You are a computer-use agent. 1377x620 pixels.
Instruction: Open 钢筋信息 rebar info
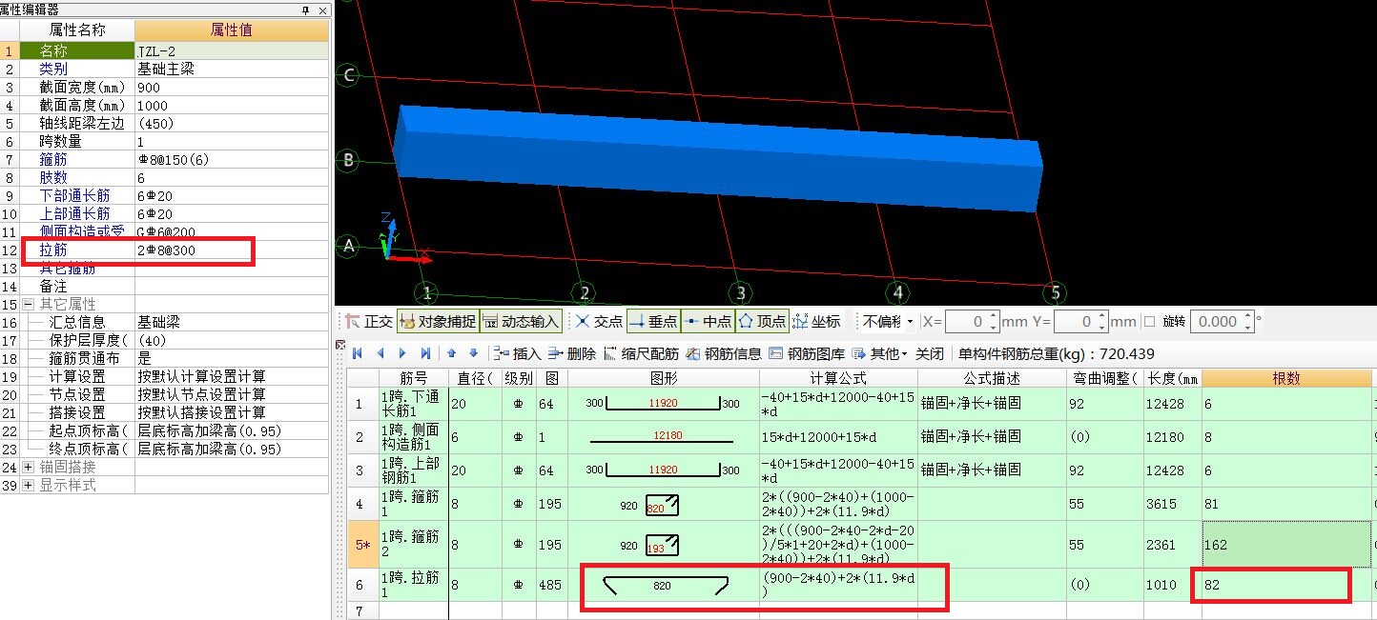[x=723, y=353]
